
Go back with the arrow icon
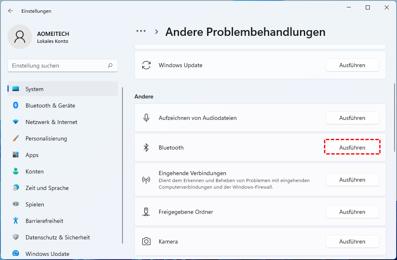[10, 11]
